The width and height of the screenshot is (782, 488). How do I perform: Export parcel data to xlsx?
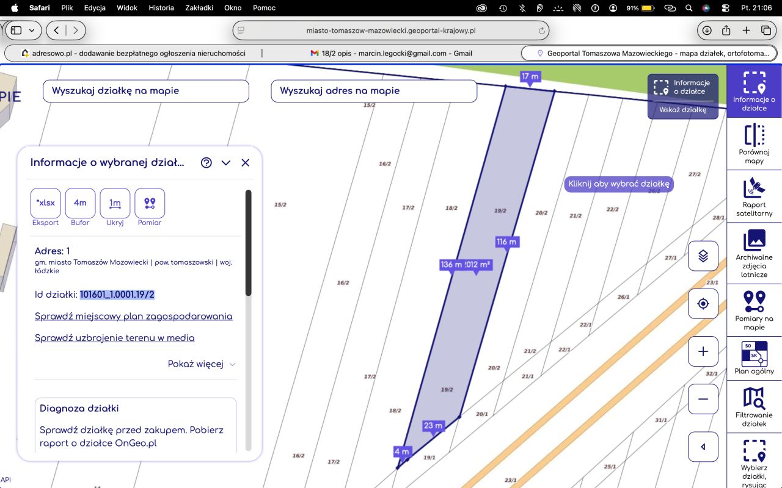coord(46,203)
